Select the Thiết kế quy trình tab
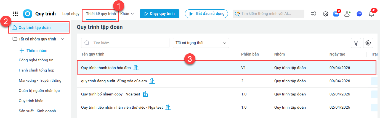Viewport: 380px width, 118px height. pos(101,14)
